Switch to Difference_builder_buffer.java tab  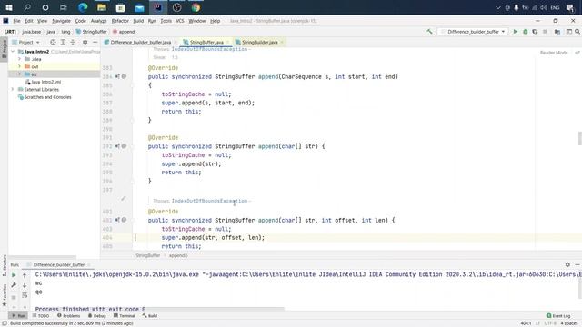point(140,43)
